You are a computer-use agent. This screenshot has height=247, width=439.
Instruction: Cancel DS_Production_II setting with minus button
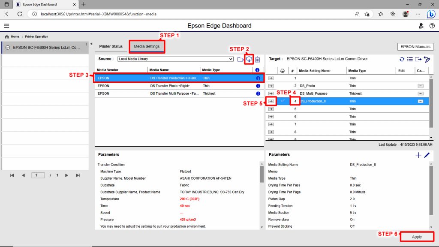421,101
